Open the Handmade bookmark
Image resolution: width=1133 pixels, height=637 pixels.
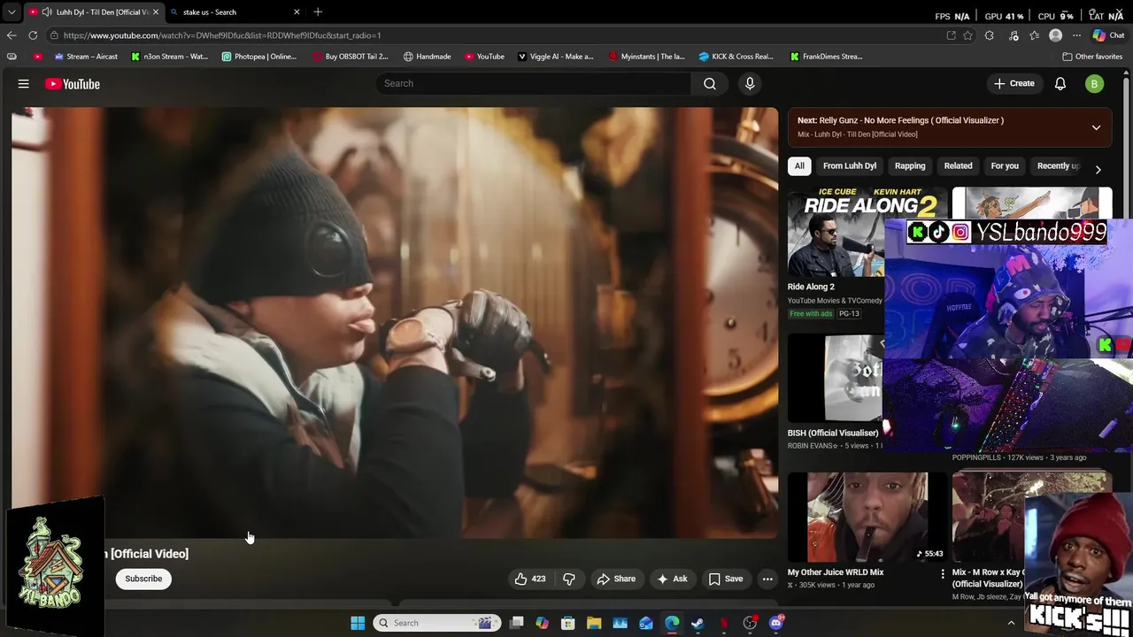pos(427,57)
